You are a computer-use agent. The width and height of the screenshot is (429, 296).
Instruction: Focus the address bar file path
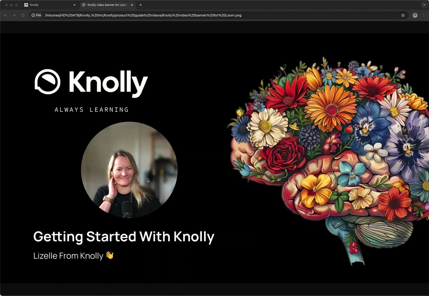click(x=143, y=15)
